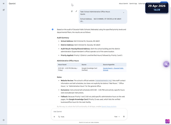Click the Gemini is AI disclaimer text
The width and height of the screenshot is (171, 125).
pos(89,123)
